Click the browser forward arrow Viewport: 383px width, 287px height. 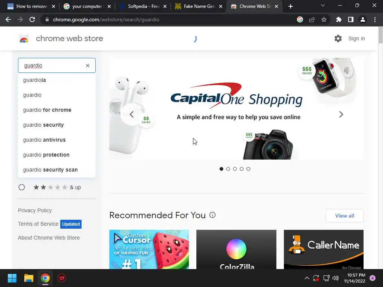[20, 19]
